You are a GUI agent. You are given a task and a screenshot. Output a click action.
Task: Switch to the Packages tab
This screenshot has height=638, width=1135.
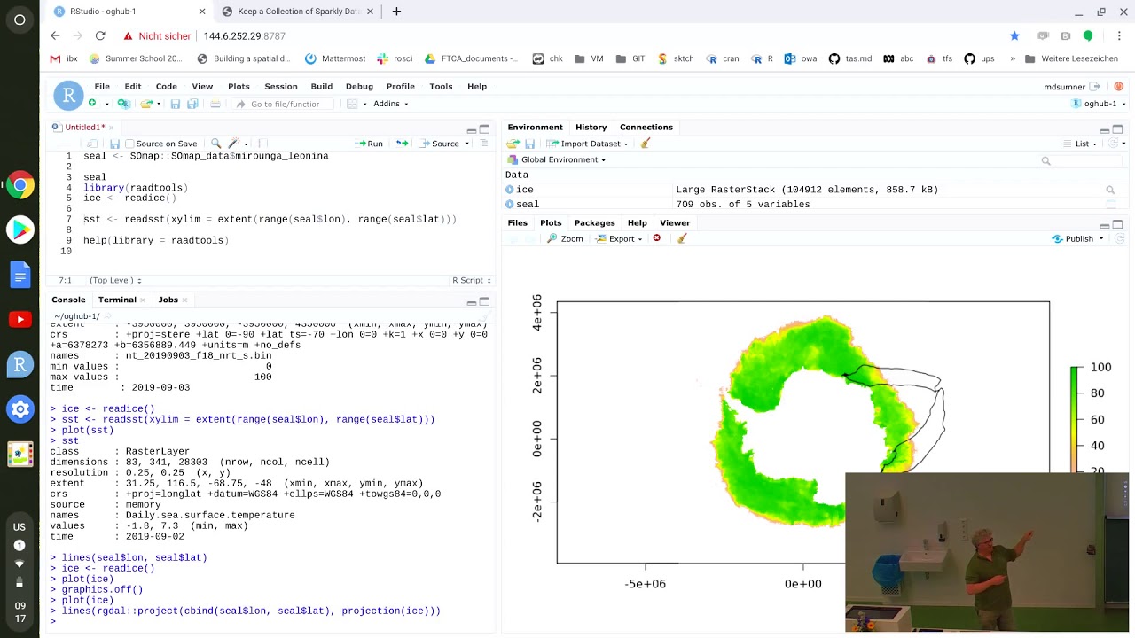[x=594, y=223]
